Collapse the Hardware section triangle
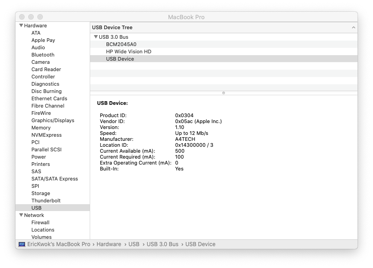This screenshot has width=373, height=268. (x=21, y=25)
